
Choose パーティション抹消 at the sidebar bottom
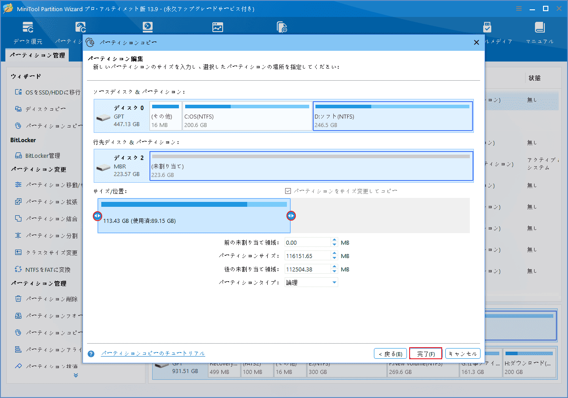[x=46, y=366]
